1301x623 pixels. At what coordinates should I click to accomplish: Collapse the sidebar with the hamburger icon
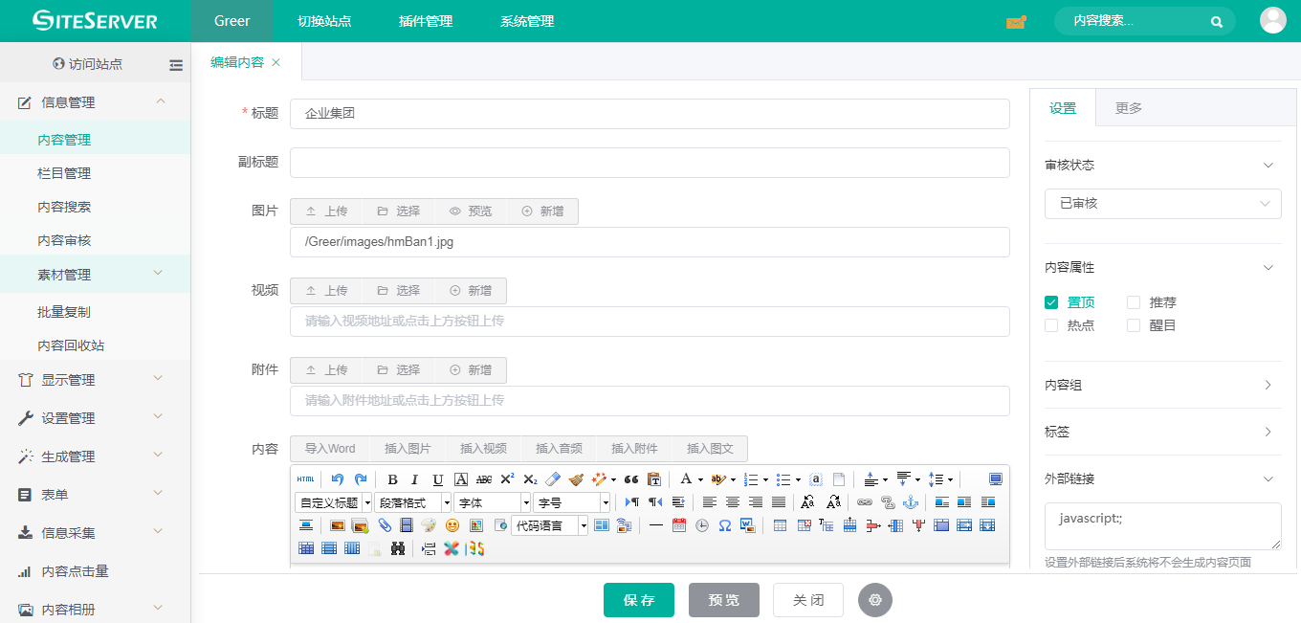click(176, 65)
